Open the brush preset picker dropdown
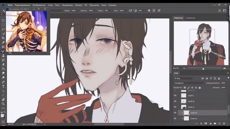Screen dimensions: 230x129 point(63,11)
